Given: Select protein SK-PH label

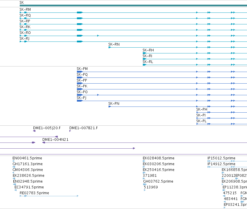Looking at the screenshot, I should [202, 110].
